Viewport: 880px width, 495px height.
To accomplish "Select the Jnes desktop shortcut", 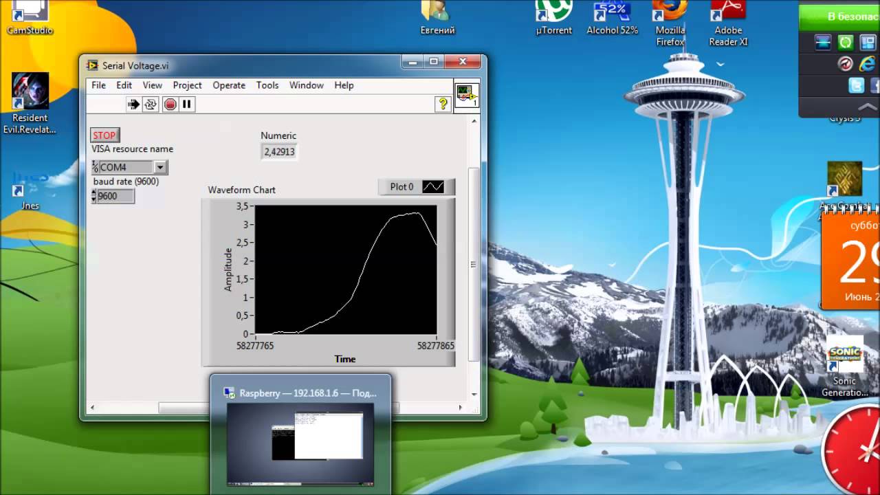I will (x=30, y=191).
